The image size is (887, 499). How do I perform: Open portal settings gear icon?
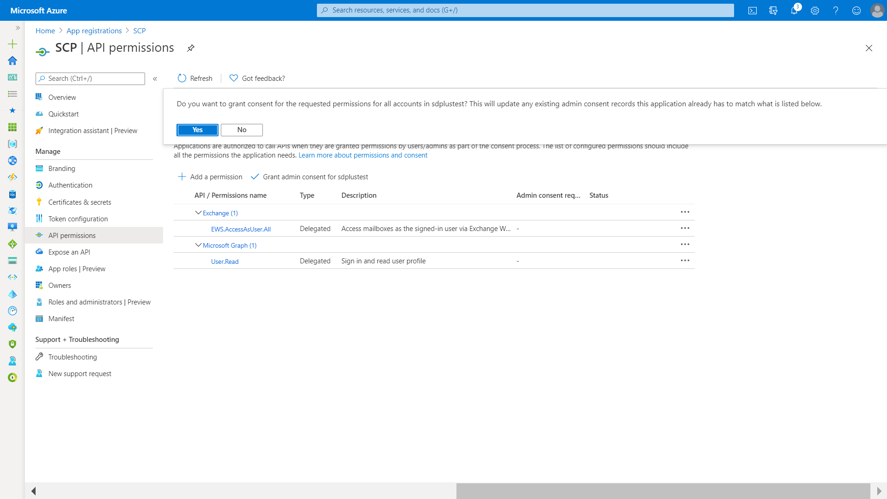tap(814, 11)
